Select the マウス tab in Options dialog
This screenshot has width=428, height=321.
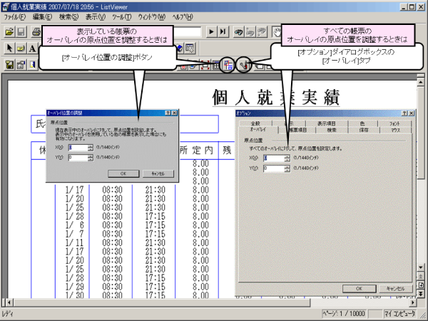point(395,131)
